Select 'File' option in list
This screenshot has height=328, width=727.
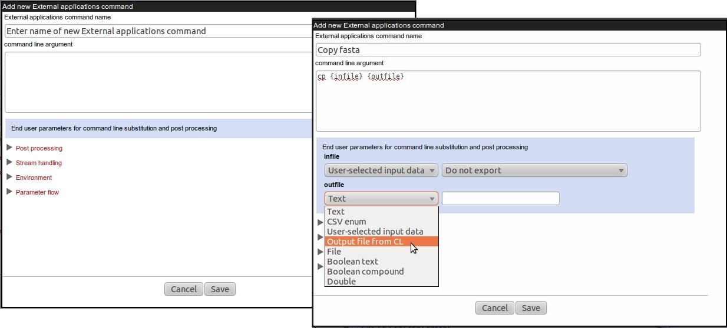(381, 252)
